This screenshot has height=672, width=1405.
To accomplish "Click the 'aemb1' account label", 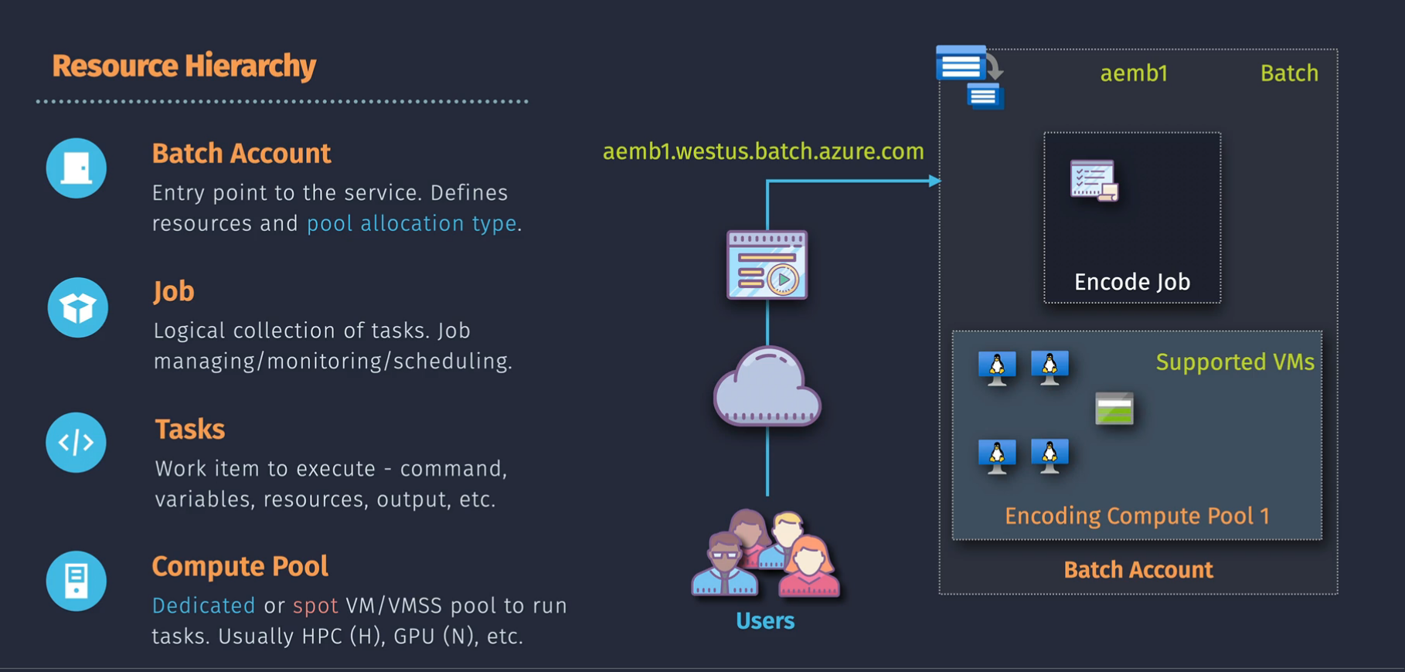I will point(1134,73).
